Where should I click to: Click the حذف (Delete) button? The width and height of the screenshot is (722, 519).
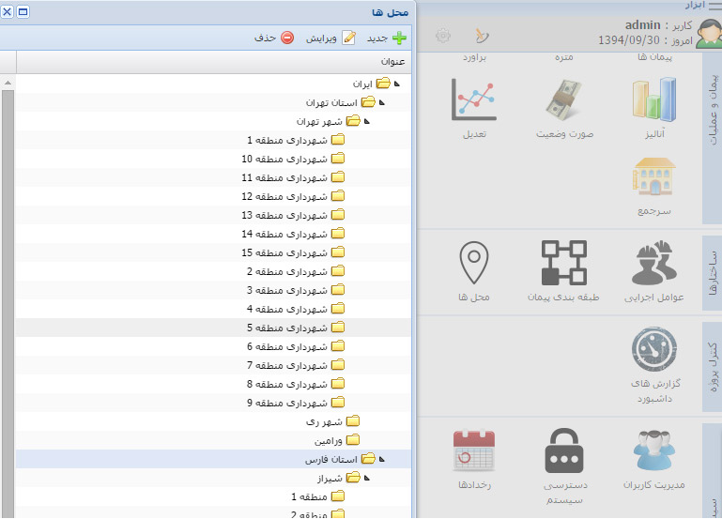coord(274,38)
